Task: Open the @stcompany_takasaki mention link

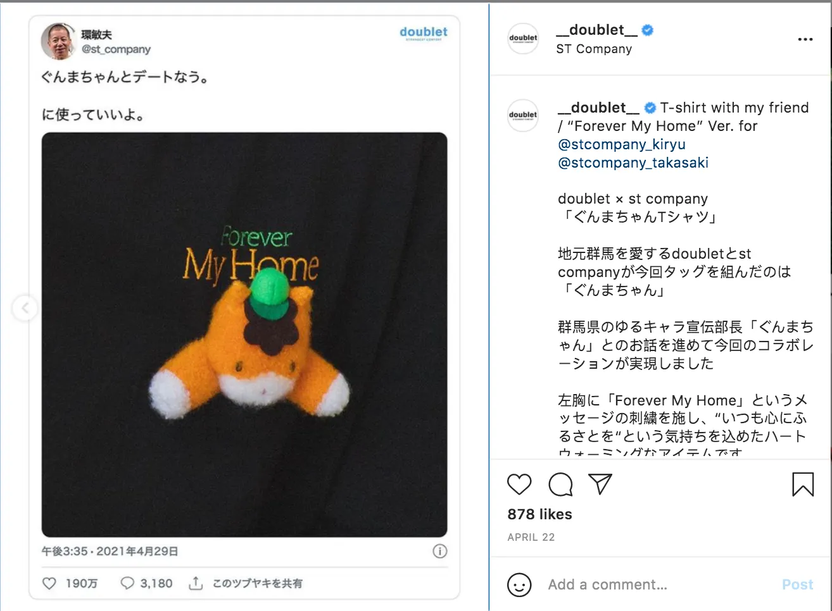Action: coord(633,163)
